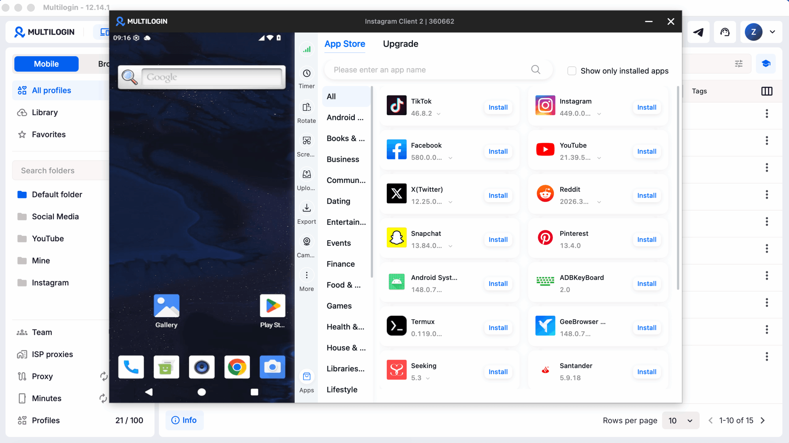Open the Camera settings icon

(306, 242)
